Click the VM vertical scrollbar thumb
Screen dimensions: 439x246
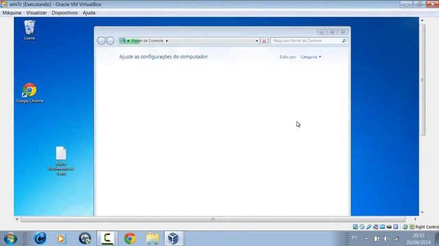point(423,79)
